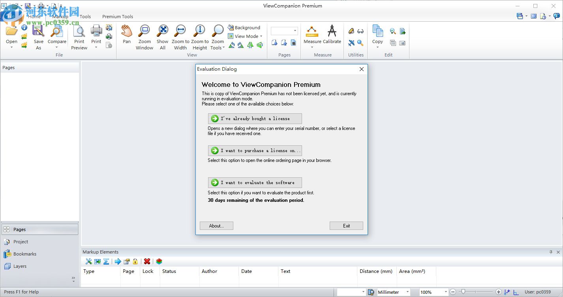Expand the Compare dropdown arrow
563x297 pixels.
57,48
